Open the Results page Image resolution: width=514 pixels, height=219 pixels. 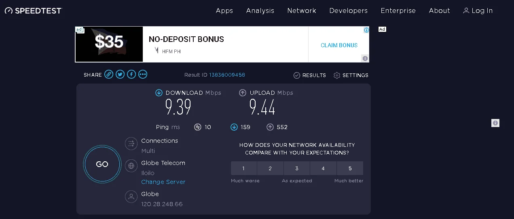pyautogui.click(x=310, y=75)
